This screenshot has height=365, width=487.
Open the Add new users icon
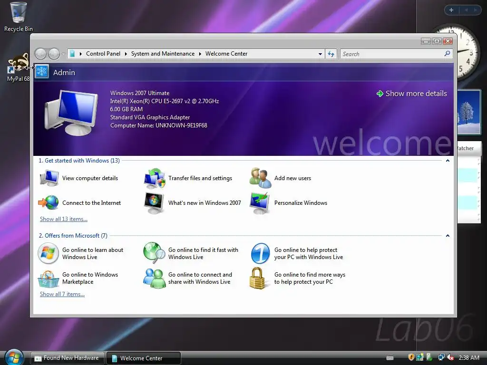click(x=260, y=178)
